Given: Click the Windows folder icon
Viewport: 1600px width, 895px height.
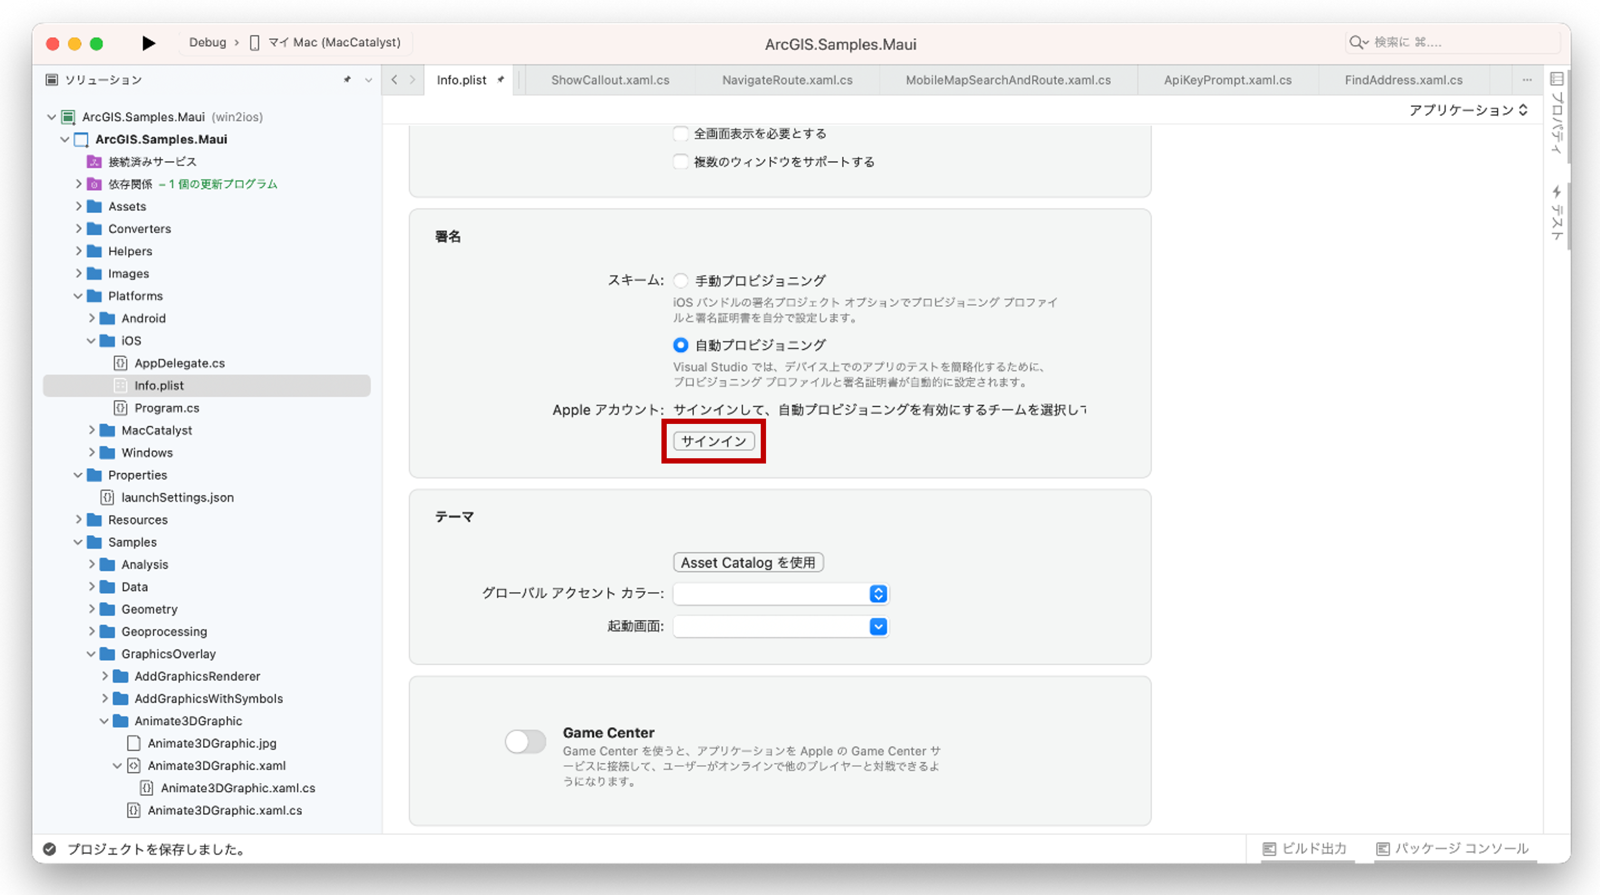Looking at the screenshot, I should click(108, 453).
